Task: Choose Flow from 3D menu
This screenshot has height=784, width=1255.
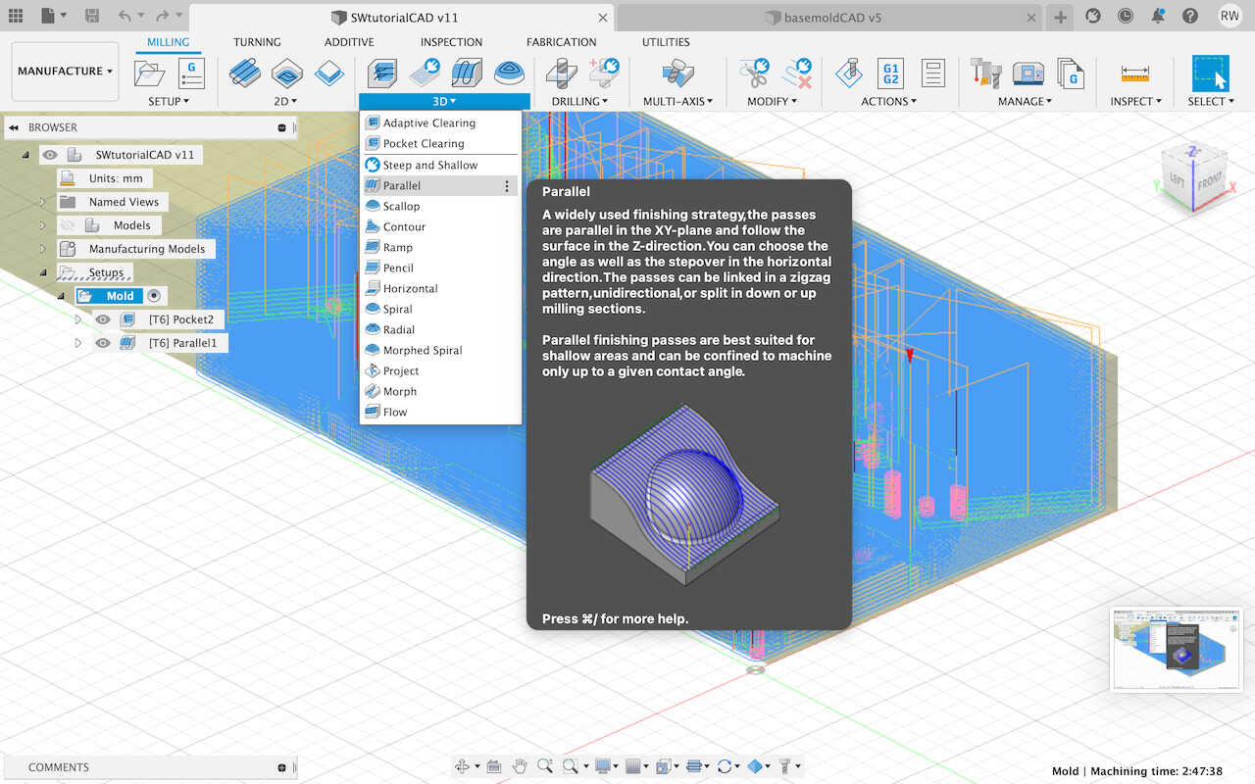Action: (x=439, y=412)
